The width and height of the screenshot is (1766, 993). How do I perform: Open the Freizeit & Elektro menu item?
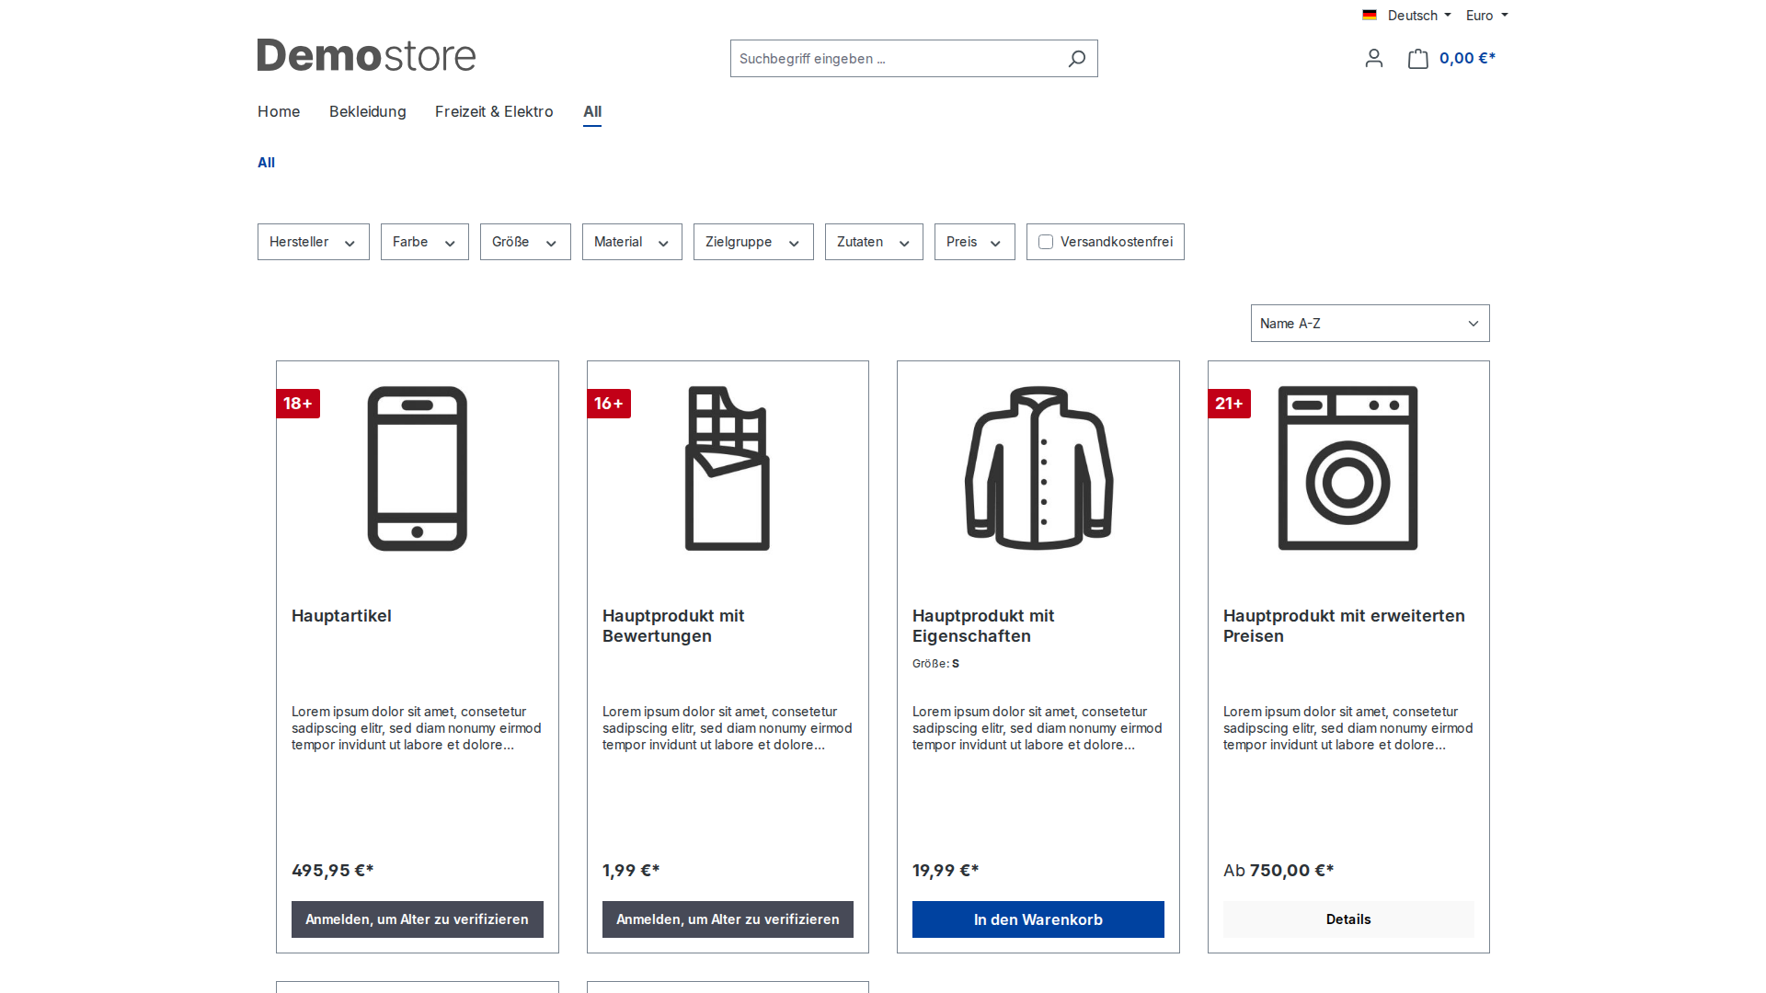coord(494,111)
